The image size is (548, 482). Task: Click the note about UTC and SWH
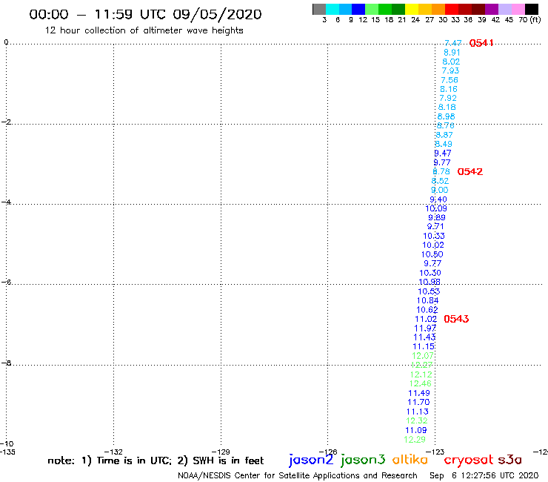point(156,460)
